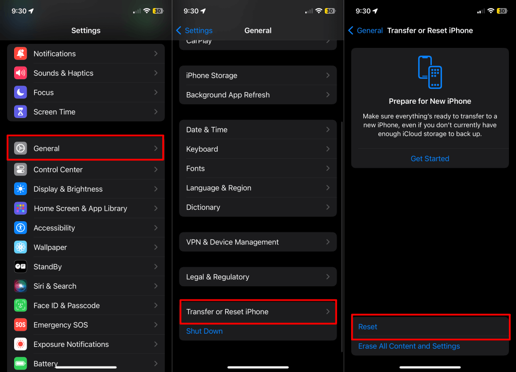Tap the Wallpaper label

click(50, 247)
